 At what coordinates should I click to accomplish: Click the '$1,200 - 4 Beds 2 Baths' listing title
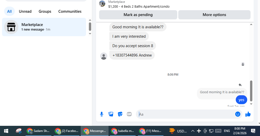click(139, 7)
